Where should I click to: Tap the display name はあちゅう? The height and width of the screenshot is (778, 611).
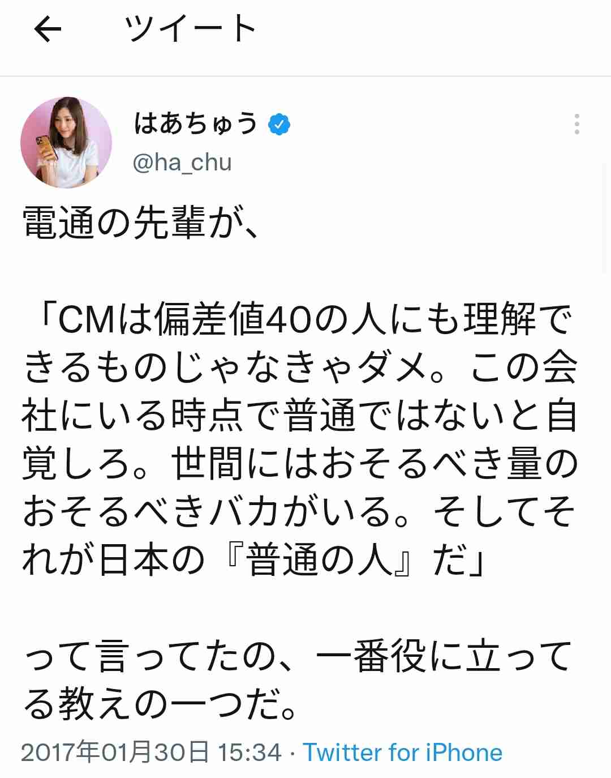[196, 124]
